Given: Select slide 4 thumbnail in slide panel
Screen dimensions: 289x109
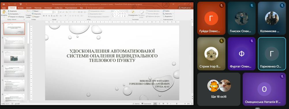Looking at the screenshot, I should (14, 71).
